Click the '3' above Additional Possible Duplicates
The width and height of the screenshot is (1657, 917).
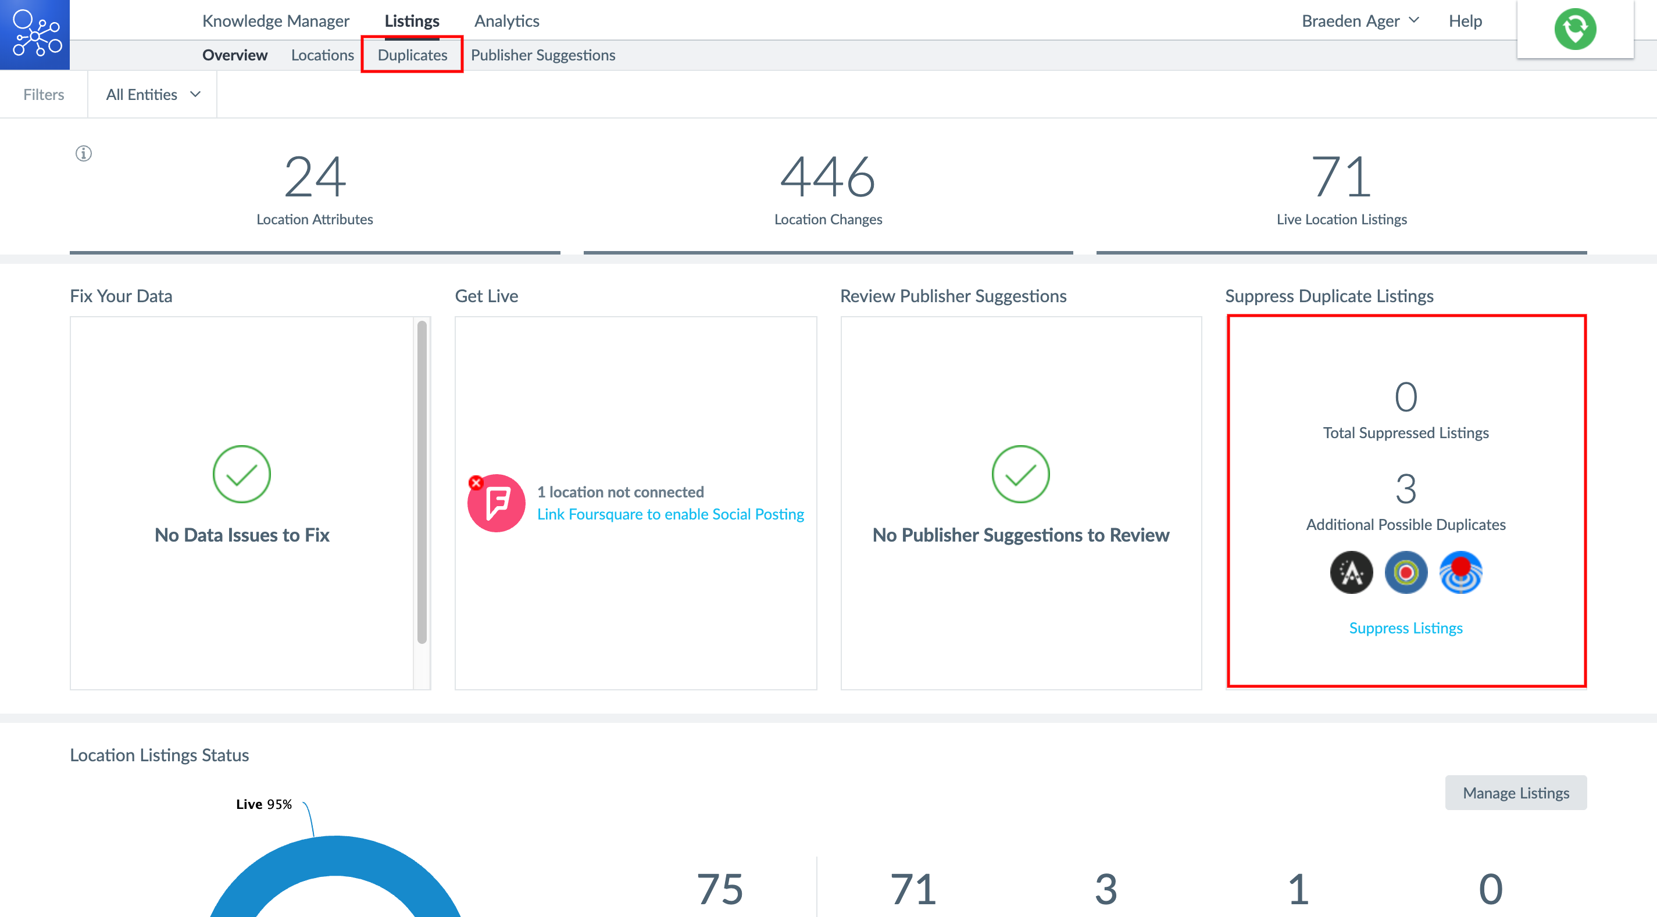[x=1405, y=489]
